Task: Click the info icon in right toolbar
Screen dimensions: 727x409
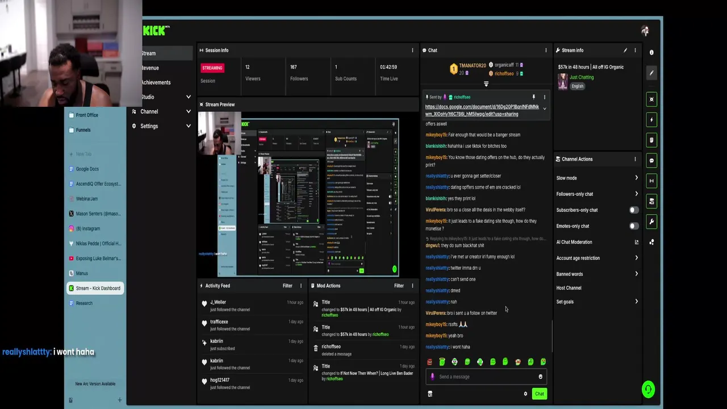Action: pos(651,52)
